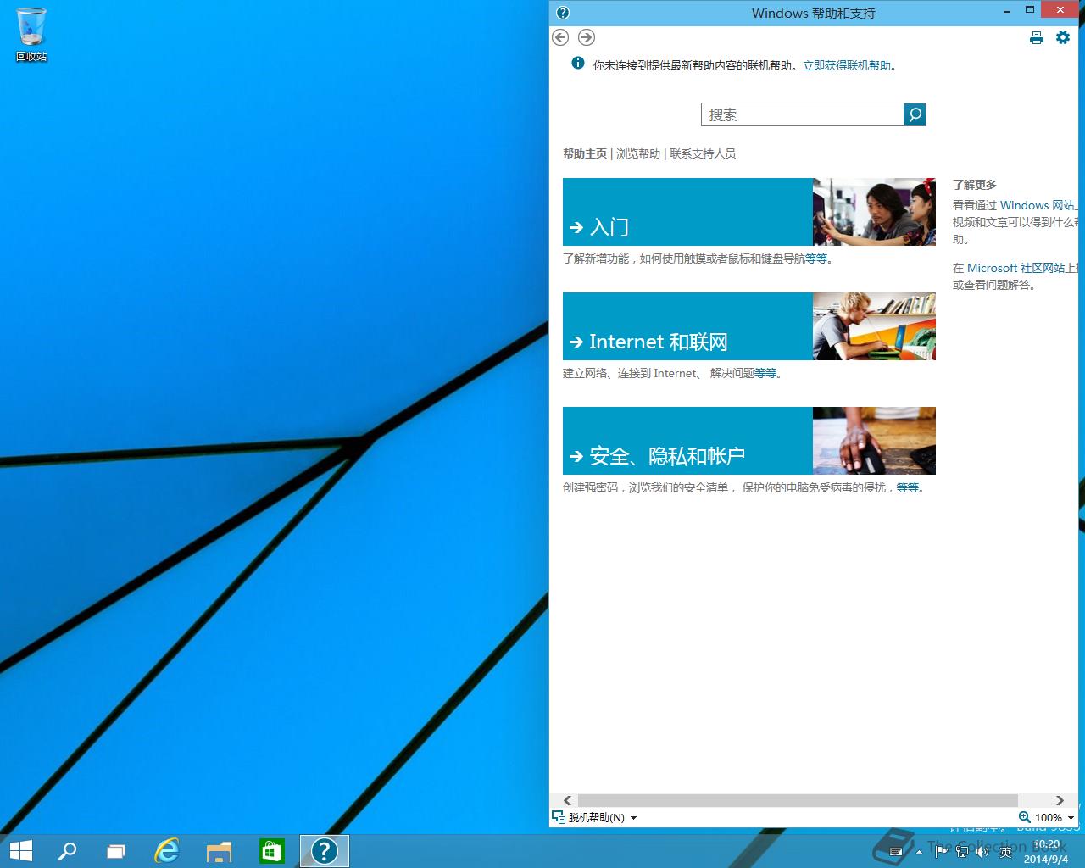Click the info icon in offline notice
Screen dimensions: 1085x868
[578, 63]
